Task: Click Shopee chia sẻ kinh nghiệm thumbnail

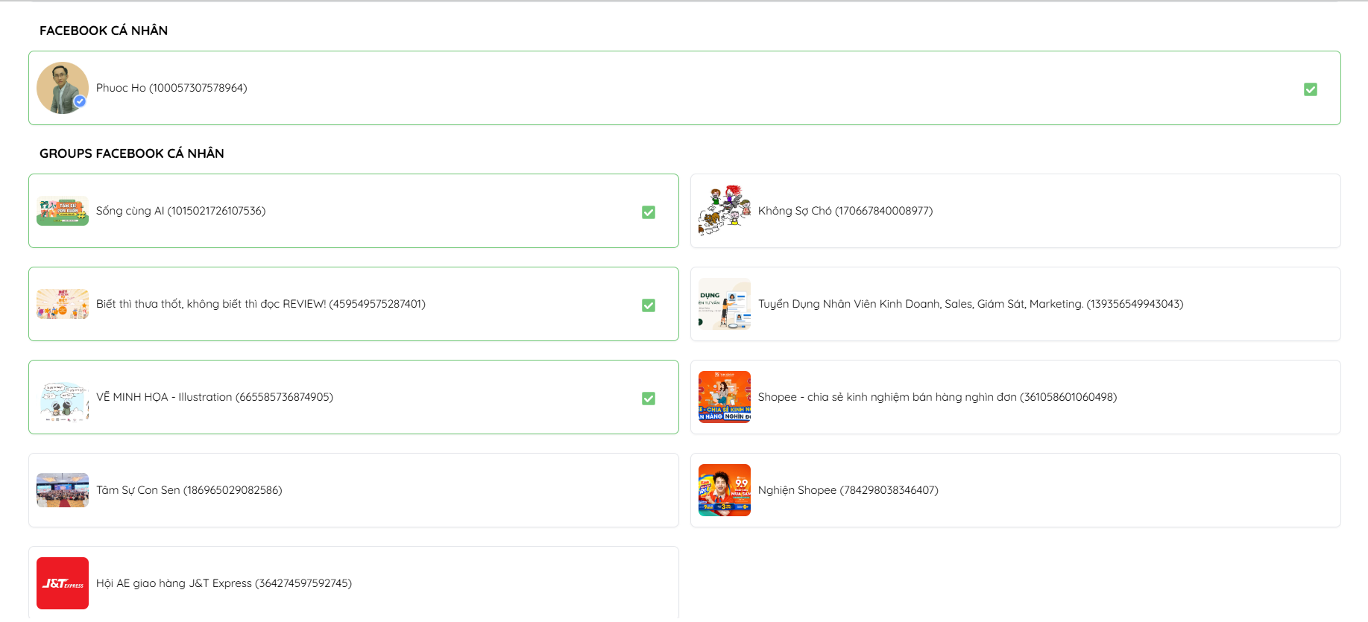Action: (725, 397)
